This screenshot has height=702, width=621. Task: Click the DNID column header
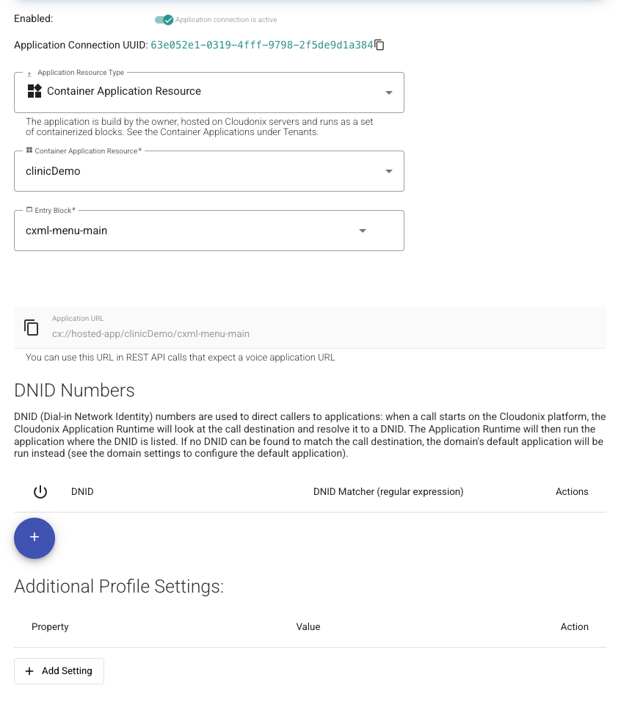(82, 492)
